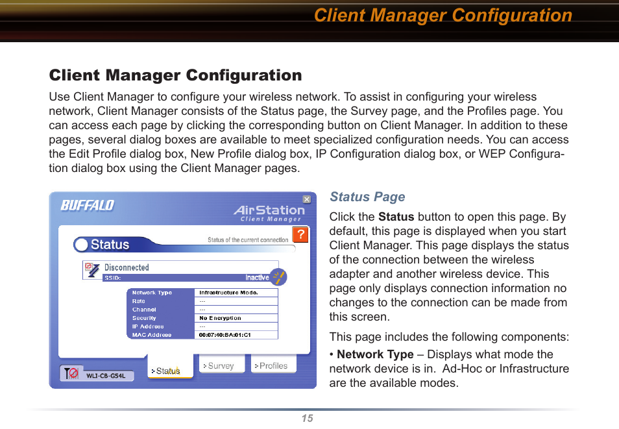The width and height of the screenshot is (619, 429).
Task: Click the Infrastructure Mode. value
Action: (228, 293)
